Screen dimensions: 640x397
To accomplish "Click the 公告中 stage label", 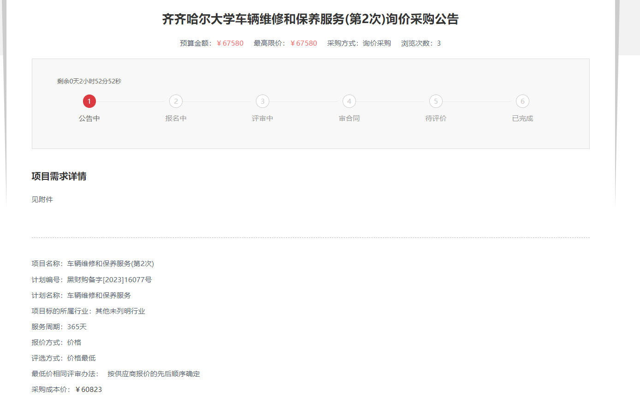I will click(89, 119).
